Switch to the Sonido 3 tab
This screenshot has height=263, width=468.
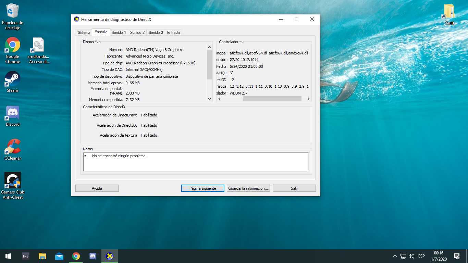[x=156, y=33]
